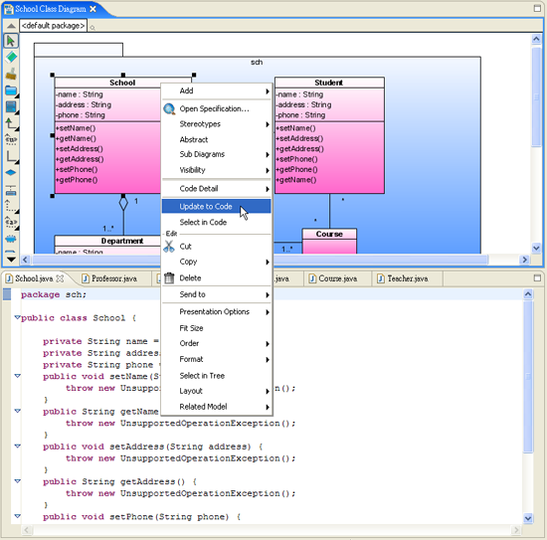
Task: Click the Java file icon on Professor.java tab
Action: 86,278
